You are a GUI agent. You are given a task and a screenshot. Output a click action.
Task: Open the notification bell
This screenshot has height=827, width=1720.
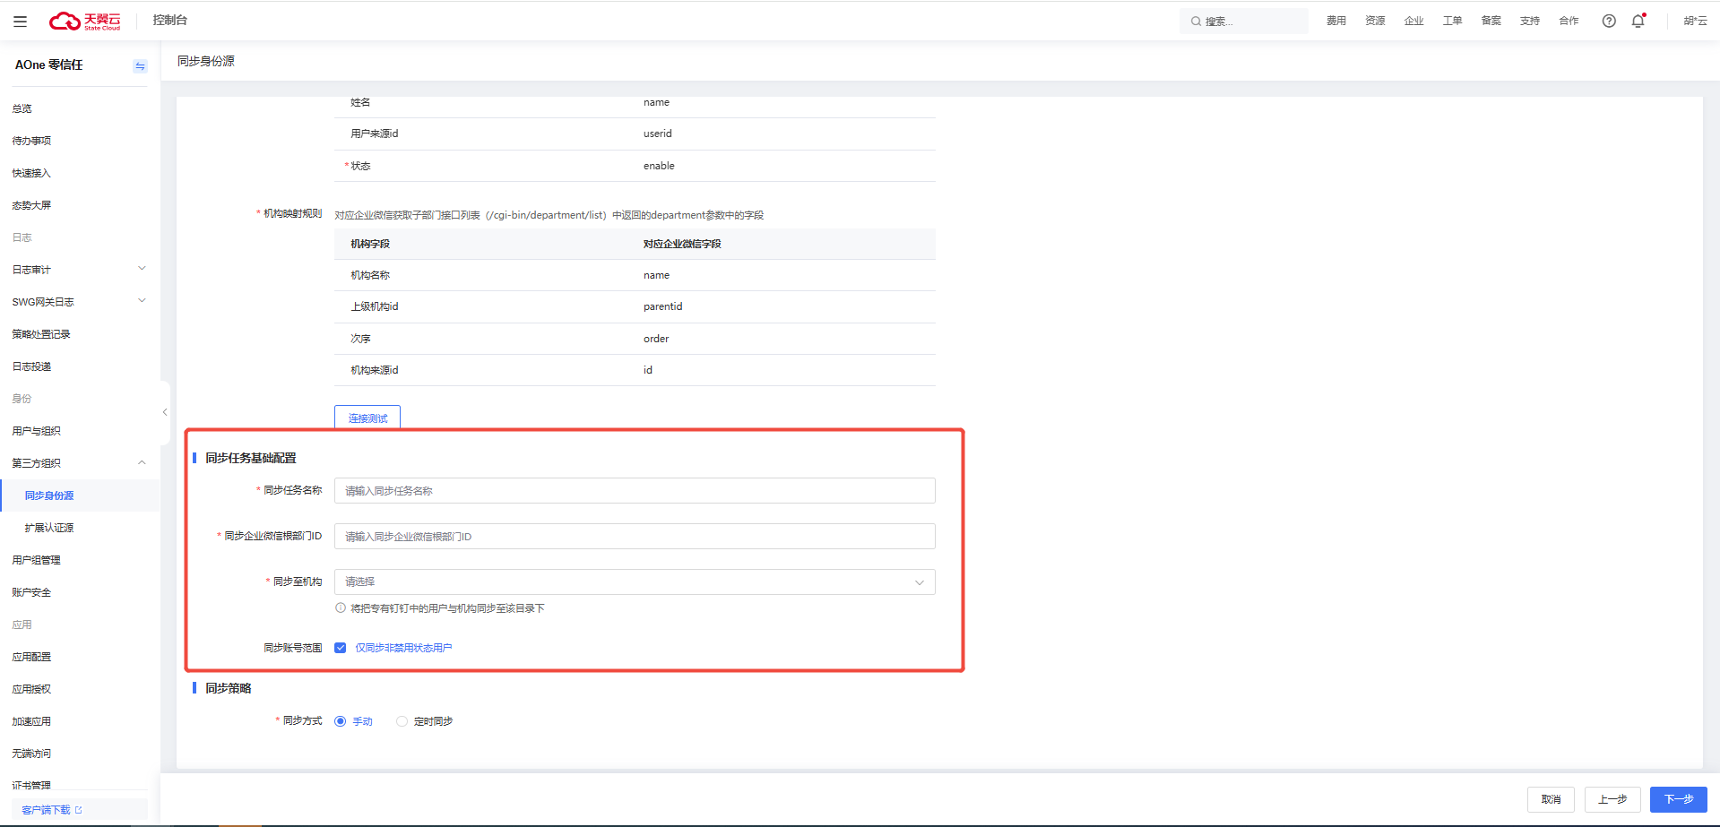(x=1638, y=21)
